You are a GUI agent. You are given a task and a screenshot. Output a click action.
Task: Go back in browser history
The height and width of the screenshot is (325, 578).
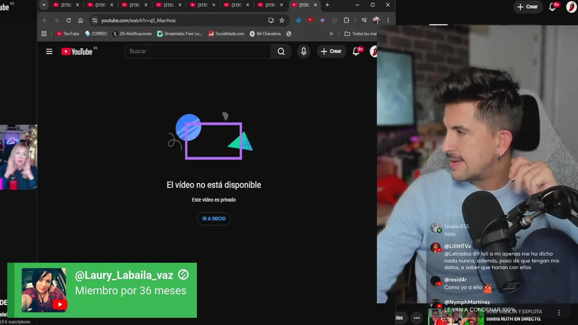tap(44, 20)
